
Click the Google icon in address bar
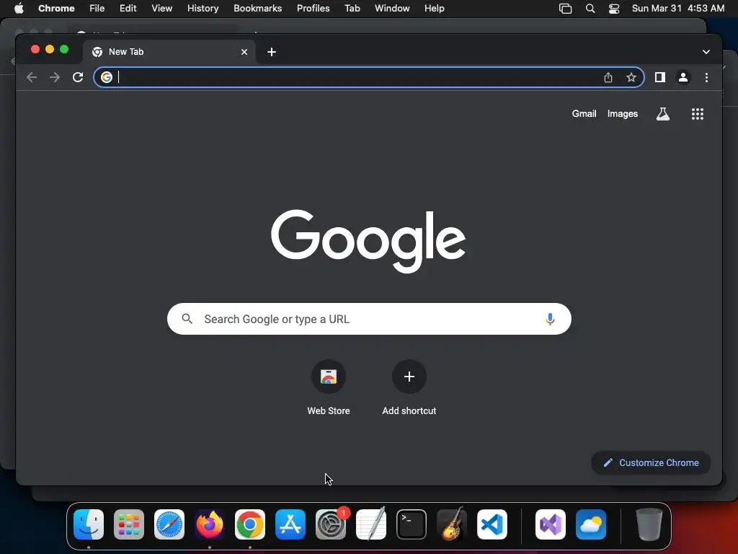click(x=107, y=77)
